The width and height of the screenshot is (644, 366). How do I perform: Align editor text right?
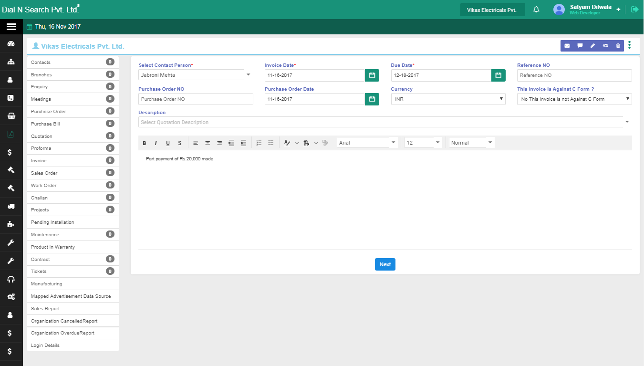pos(219,143)
